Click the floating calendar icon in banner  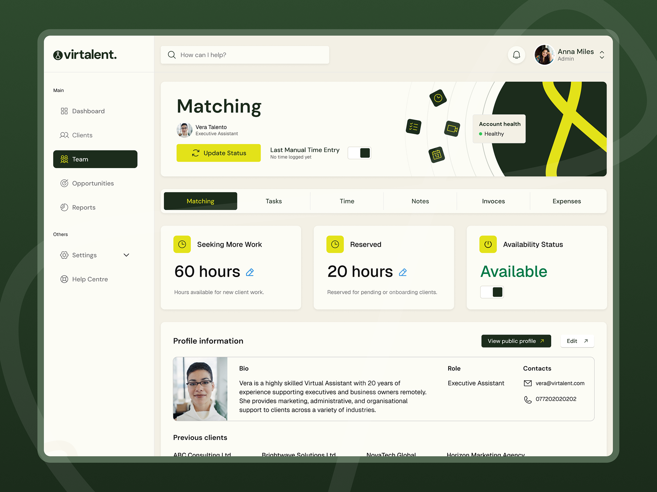coord(437,155)
